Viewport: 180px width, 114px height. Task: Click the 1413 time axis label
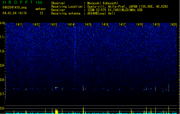tap(54, 25)
